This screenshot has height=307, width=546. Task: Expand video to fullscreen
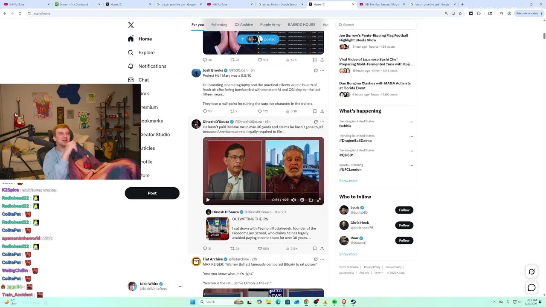[x=319, y=200]
